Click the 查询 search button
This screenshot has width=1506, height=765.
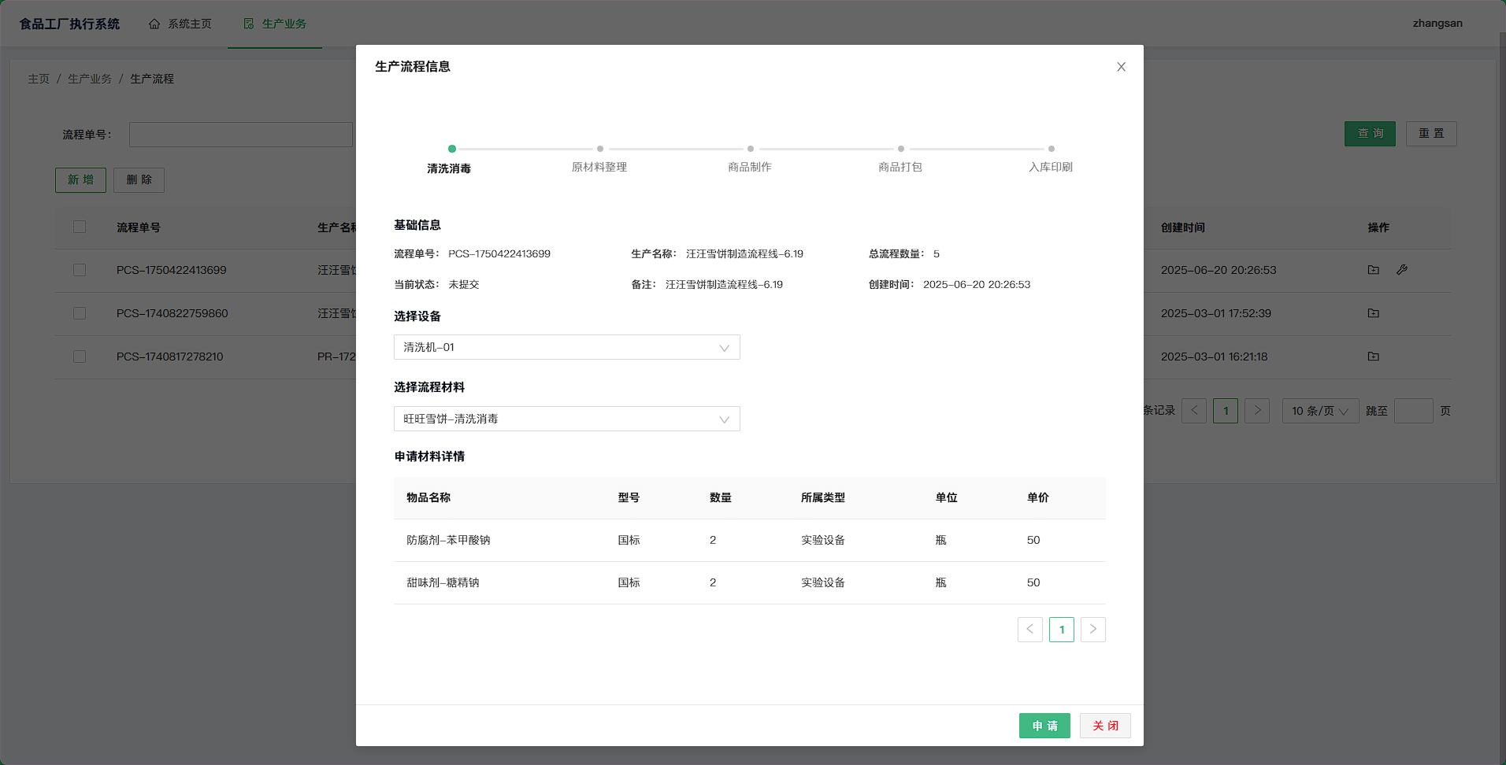[x=1370, y=134]
